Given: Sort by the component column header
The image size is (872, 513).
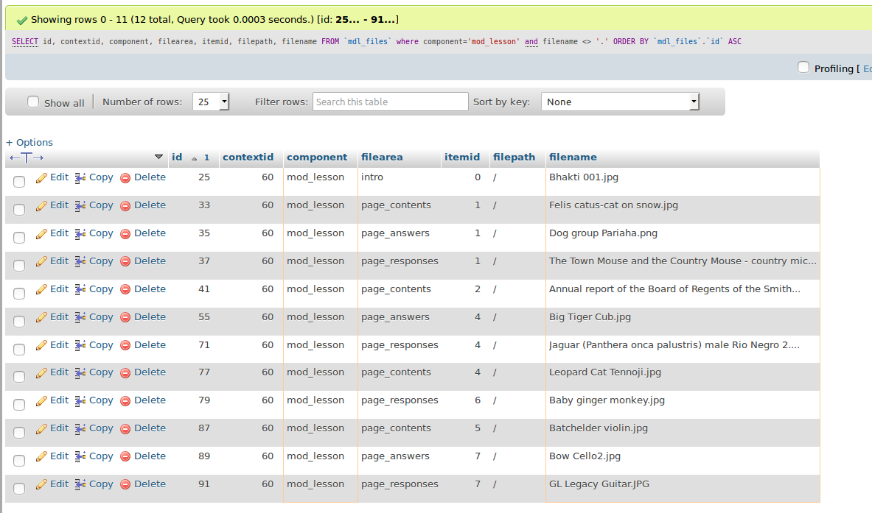Looking at the screenshot, I should point(317,157).
